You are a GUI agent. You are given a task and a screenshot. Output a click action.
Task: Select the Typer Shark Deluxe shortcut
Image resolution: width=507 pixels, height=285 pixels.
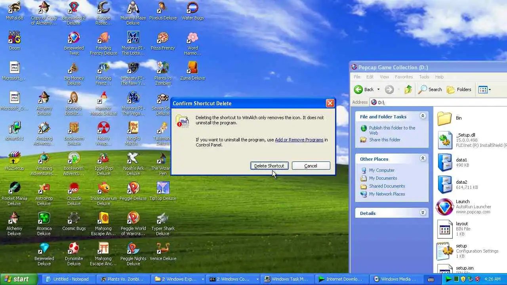[x=163, y=224]
